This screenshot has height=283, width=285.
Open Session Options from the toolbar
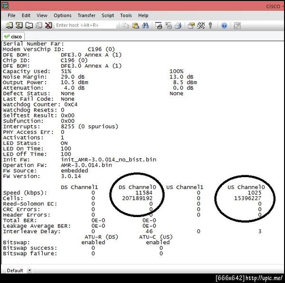[x=191, y=26]
